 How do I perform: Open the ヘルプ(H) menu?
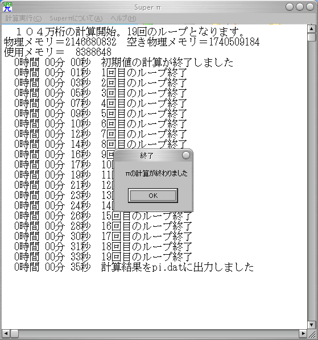point(123,18)
